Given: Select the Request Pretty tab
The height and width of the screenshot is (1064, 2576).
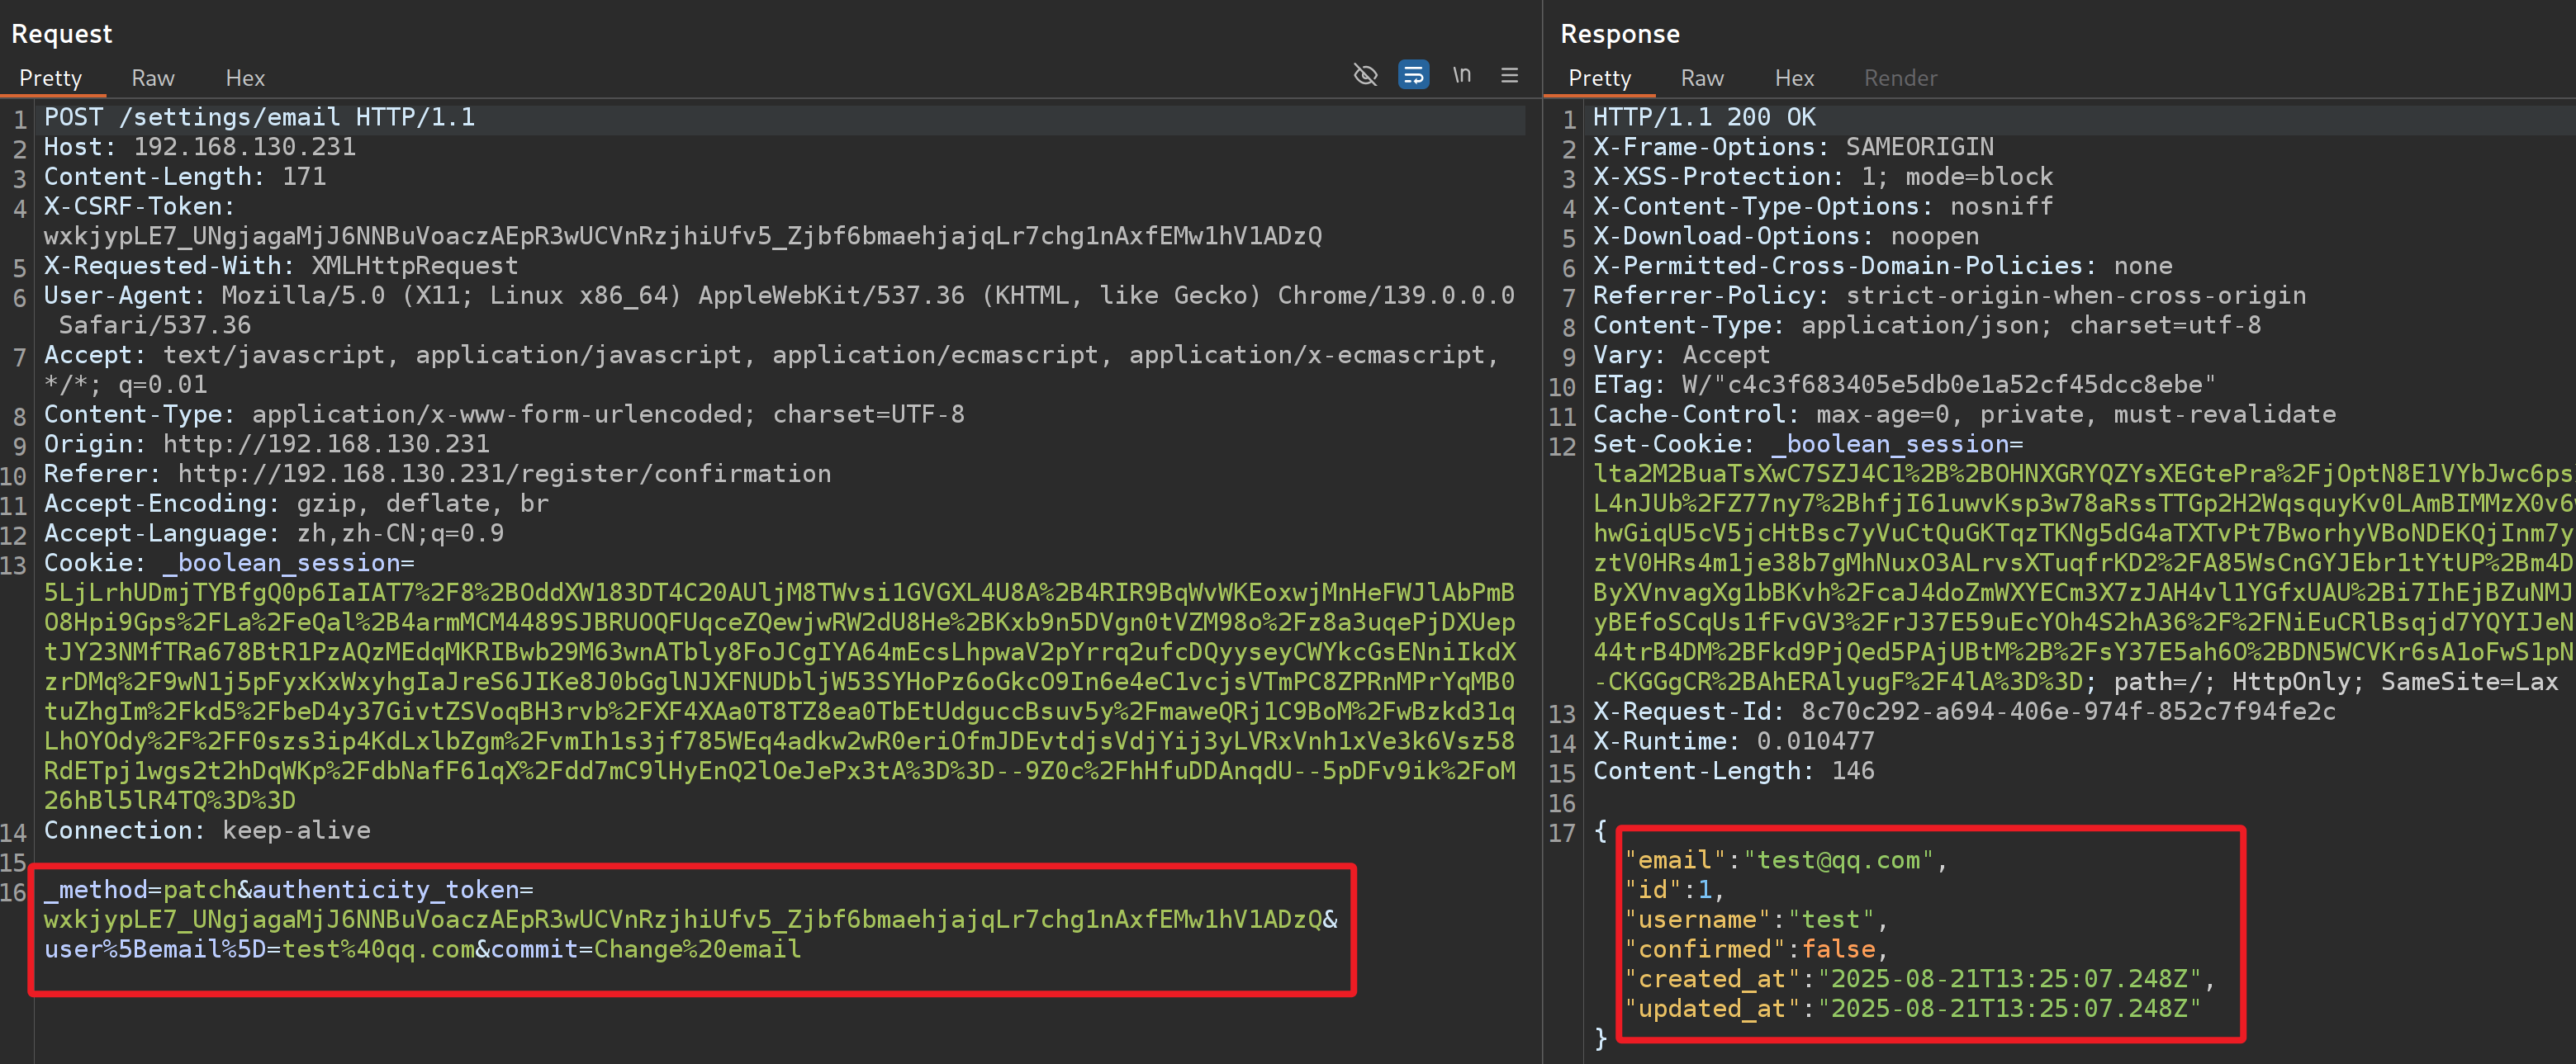Looking at the screenshot, I should point(50,78).
